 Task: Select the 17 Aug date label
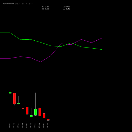pyautogui.click(x=26, y=126)
